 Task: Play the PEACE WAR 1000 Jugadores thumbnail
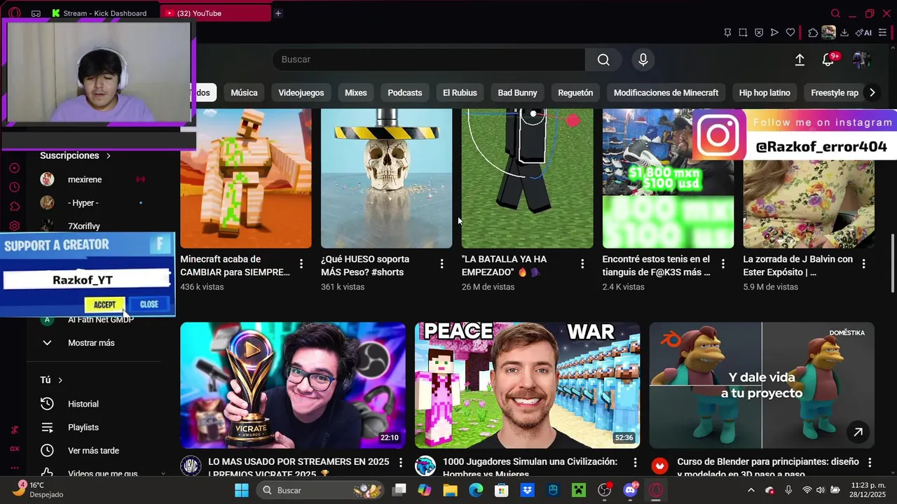[x=527, y=385]
